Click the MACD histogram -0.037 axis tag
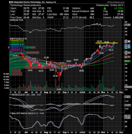This screenshot has height=134, width=132. [127, 105]
